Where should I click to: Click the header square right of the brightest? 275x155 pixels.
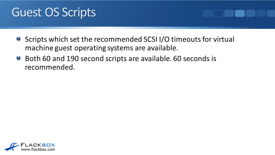point(250,13)
